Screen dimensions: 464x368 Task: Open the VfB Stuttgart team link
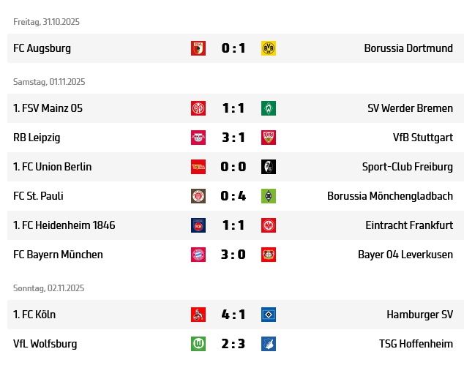pos(422,138)
